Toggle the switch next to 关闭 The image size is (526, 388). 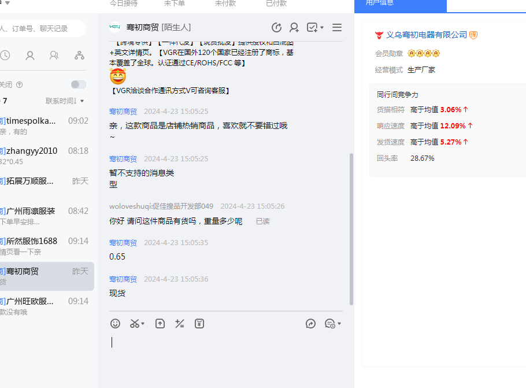click(78, 84)
